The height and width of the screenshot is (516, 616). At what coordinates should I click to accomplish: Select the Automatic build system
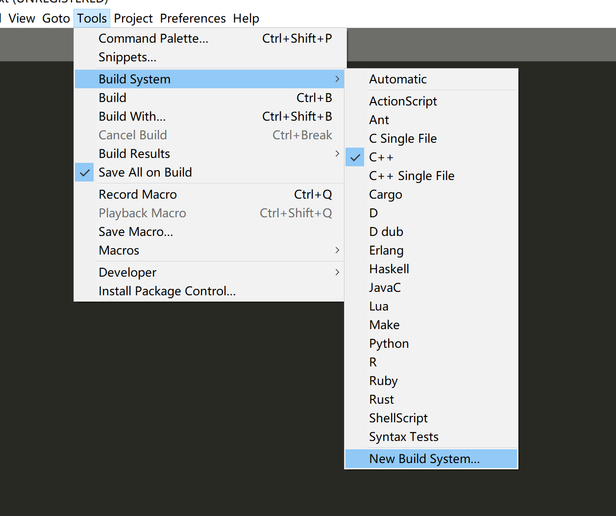(397, 78)
